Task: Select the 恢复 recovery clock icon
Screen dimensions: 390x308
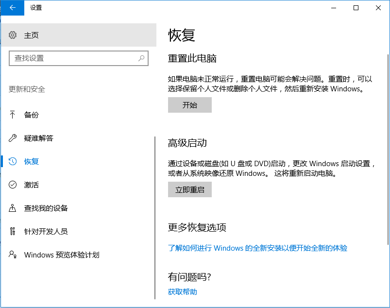Action: pyautogui.click(x=12, y=161)
